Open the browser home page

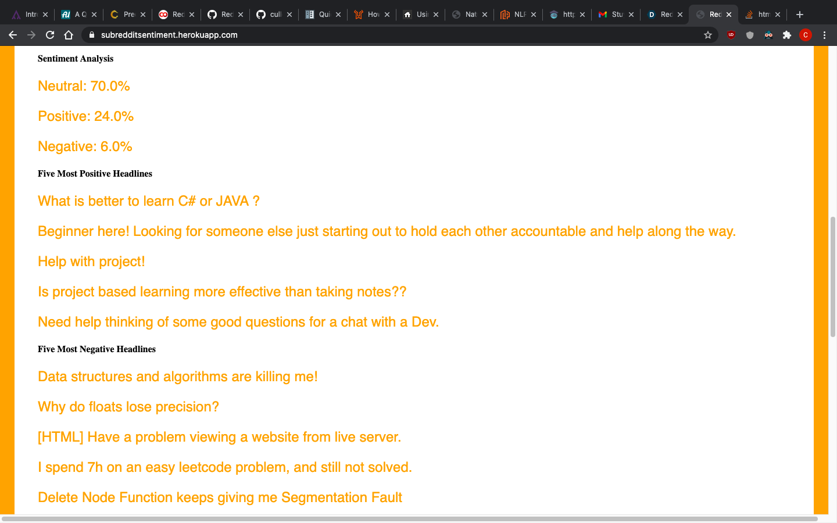69,35
